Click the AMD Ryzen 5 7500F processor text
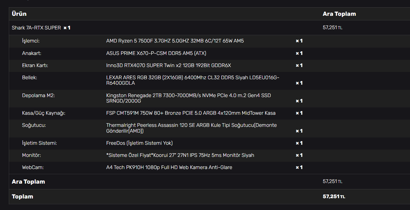The image size is (410, 210). click(x=175, y=41)
